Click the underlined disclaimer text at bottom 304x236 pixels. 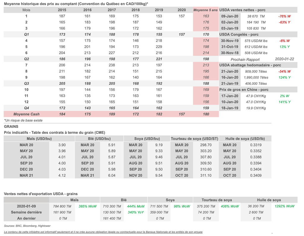(103, 232)
